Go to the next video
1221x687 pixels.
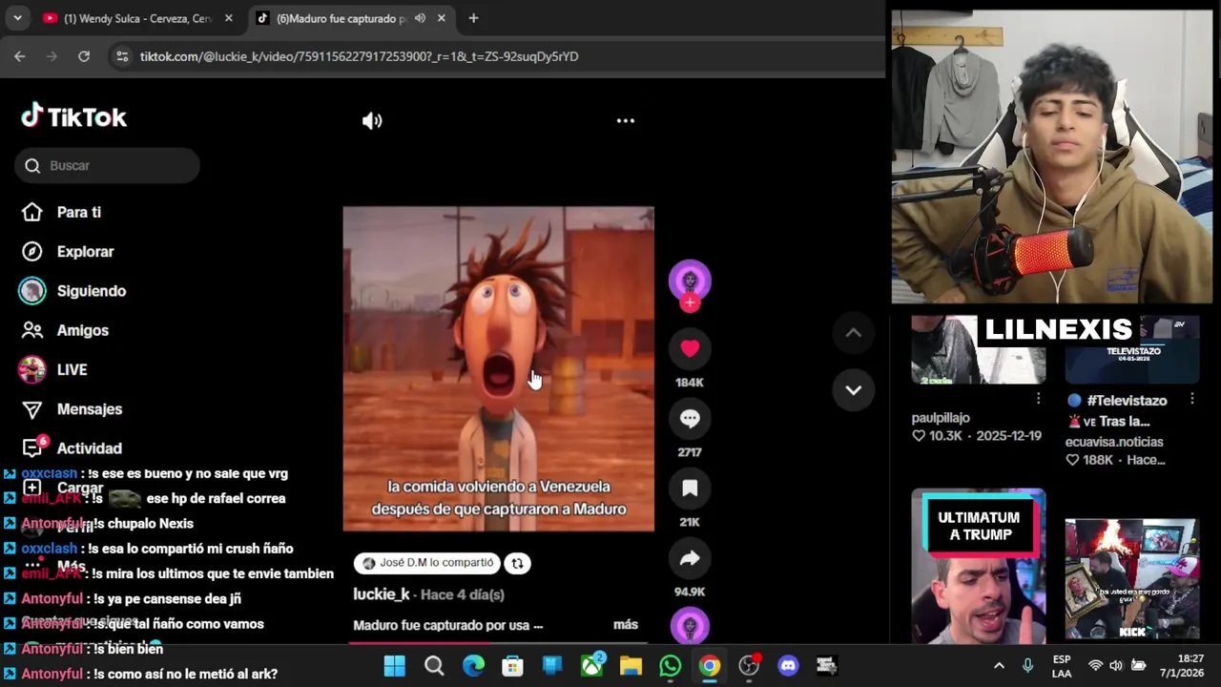pos(853,390)
